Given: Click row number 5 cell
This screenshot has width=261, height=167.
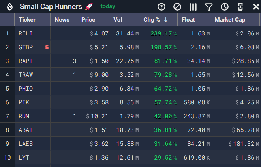Looking at the screenshot, I should 7,89.
